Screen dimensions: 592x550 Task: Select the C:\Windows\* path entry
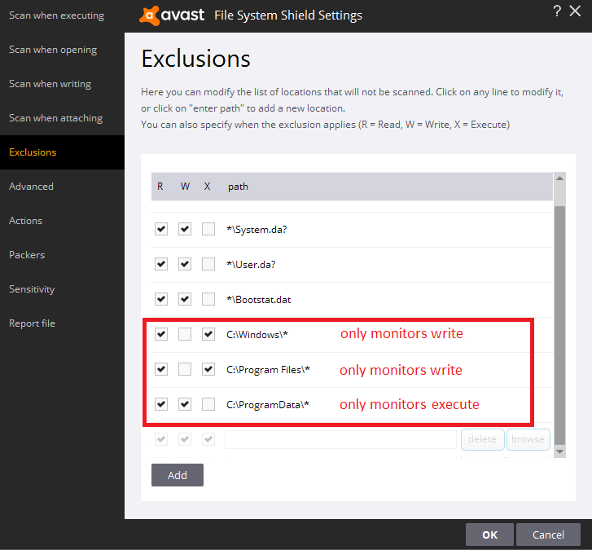tap(257, 335)
